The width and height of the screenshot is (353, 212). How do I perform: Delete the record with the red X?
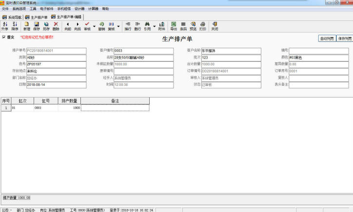pyautogui.click(x=56, y=26)
